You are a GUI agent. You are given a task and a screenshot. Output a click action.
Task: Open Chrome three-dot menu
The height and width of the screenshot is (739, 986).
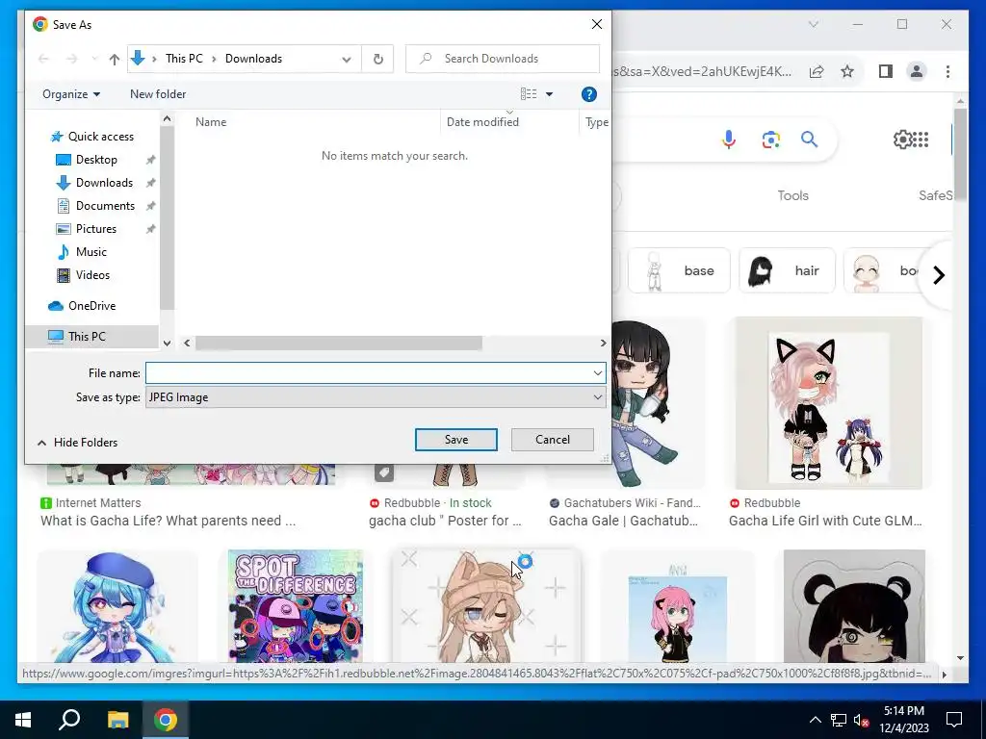(x=947, y=71)
